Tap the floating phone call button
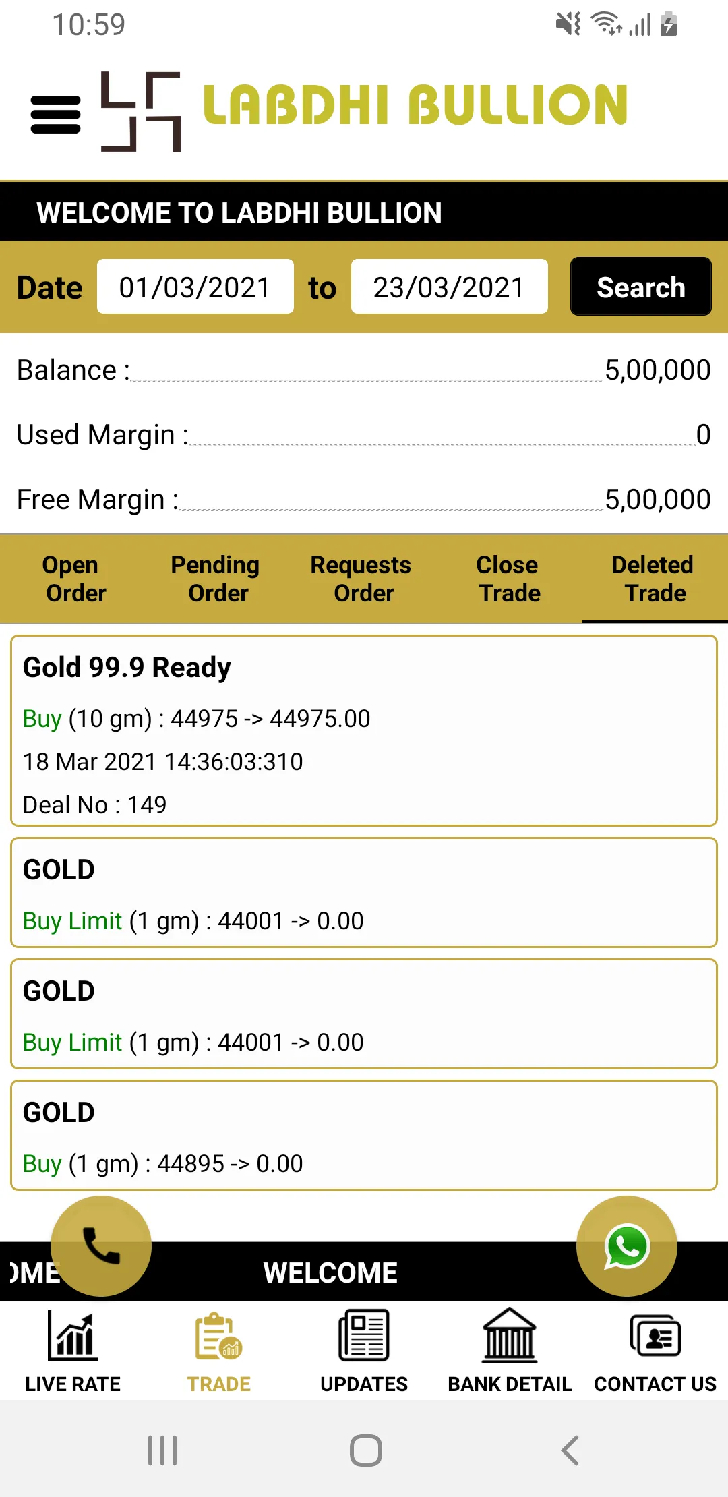Image resolution: width=728 pixels, height=1497 pixels. point(101,1245)
